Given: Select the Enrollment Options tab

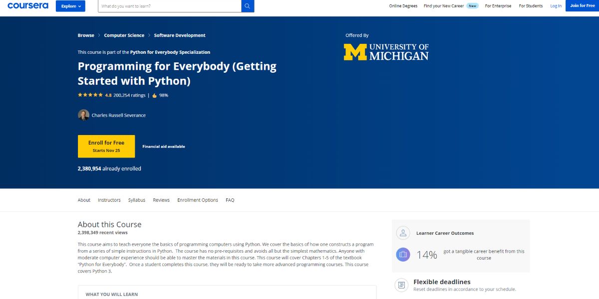Looking at the screenshot, I should [x=197, y=200].
